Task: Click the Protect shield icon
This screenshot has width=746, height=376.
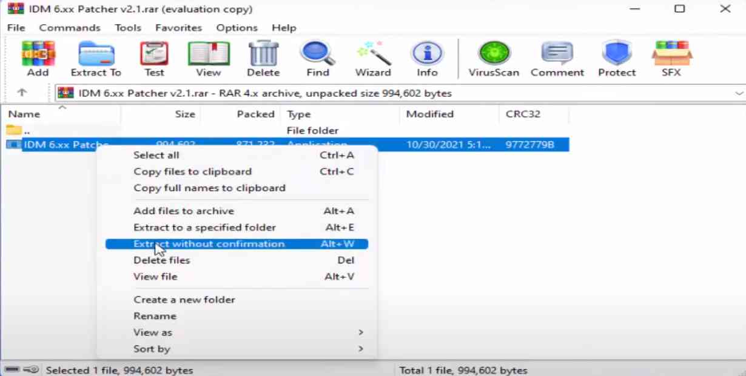Action: click(617, 59)
